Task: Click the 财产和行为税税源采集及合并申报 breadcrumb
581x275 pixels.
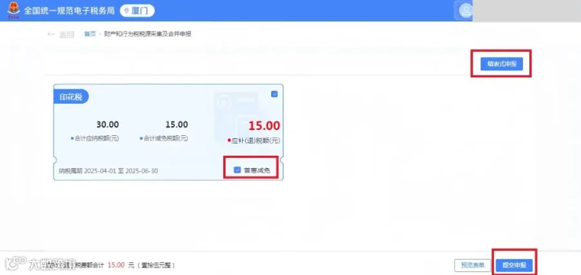Action: pyautogui.click(x=147, y=34)
